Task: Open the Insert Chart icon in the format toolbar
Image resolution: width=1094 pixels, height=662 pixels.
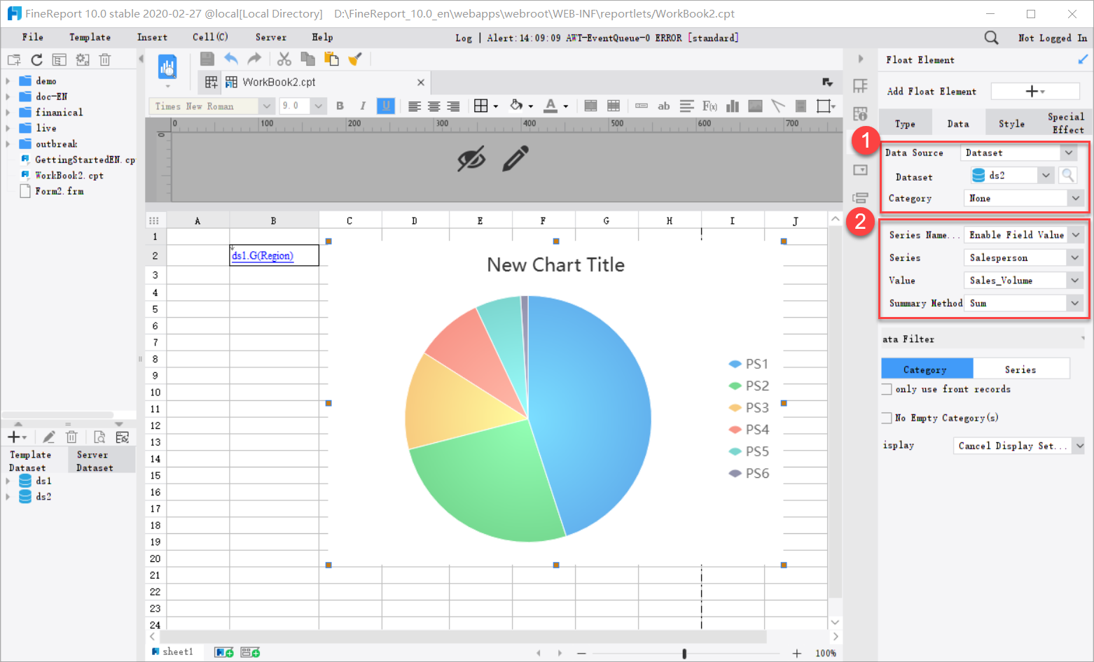Action: (x=733, y=106)
